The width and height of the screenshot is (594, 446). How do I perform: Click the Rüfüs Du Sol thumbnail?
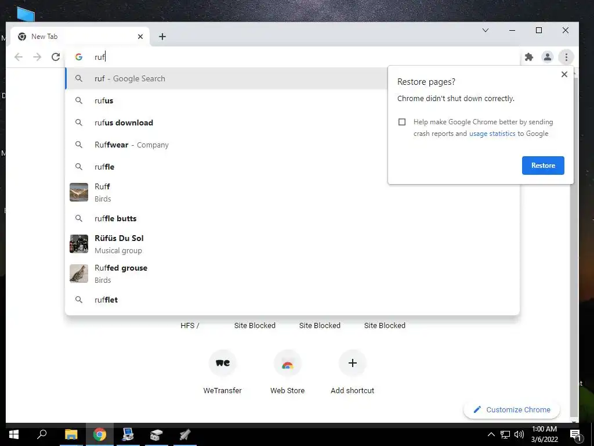click(79, 243)
